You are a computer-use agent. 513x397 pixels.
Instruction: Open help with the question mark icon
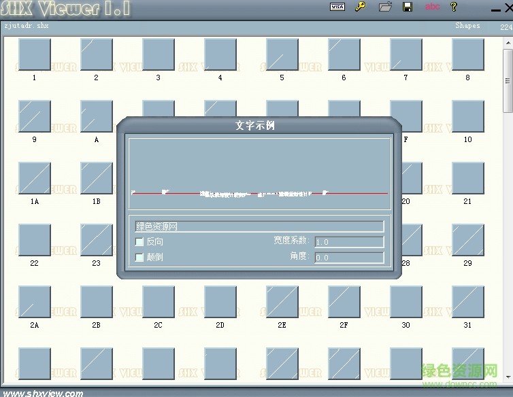click(454, 7)
